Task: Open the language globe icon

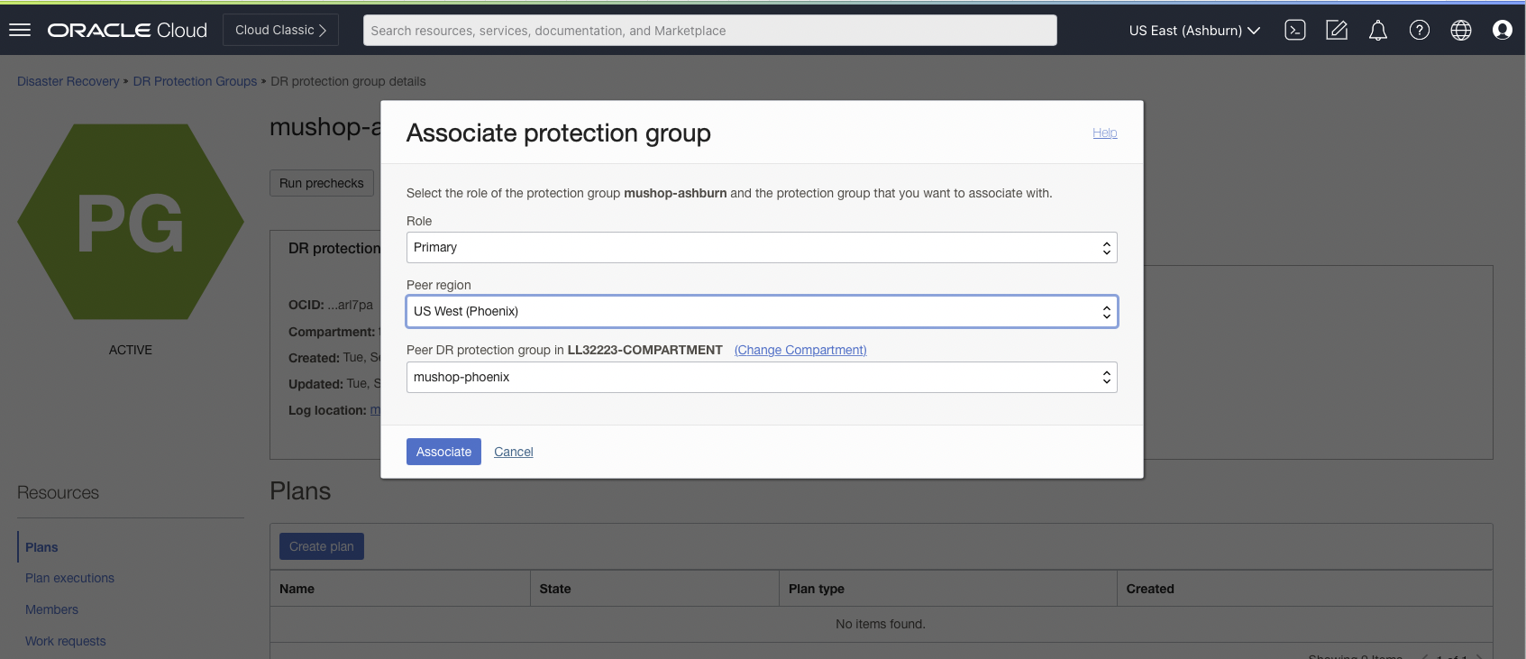Action: point(1460,30)
